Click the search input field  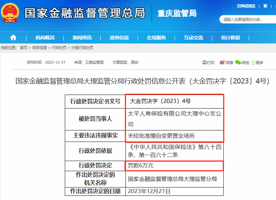247,19
